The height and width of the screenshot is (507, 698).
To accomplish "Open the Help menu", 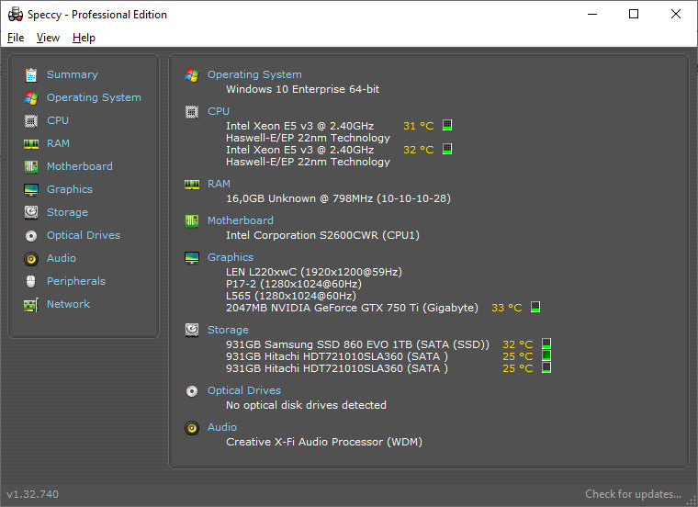I will click(x=84, y=38).
